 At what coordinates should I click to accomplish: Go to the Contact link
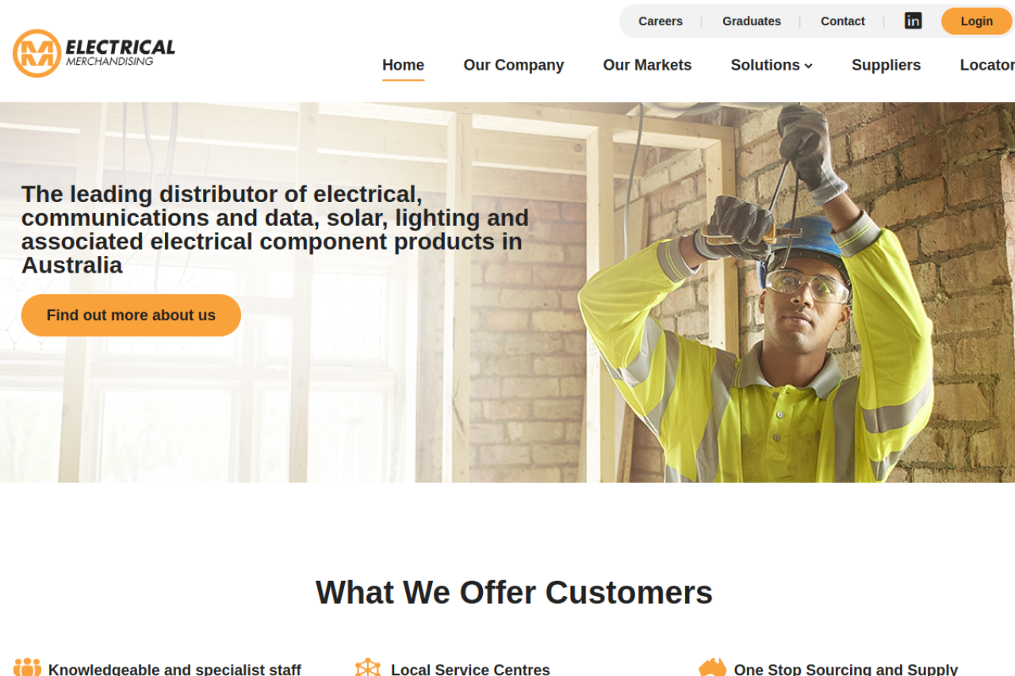tap(843, 21)
